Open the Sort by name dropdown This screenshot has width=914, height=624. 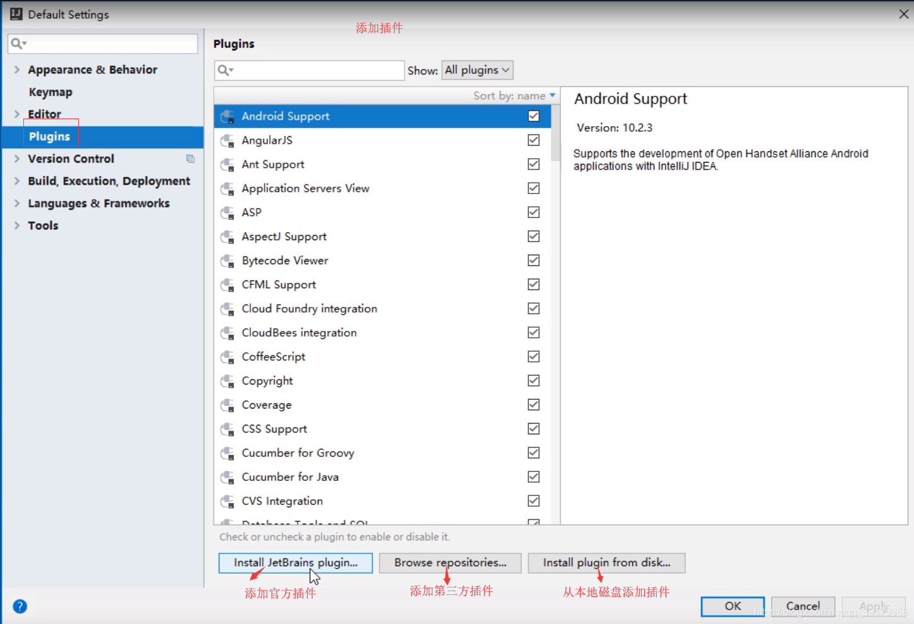[x=514, y=96]
